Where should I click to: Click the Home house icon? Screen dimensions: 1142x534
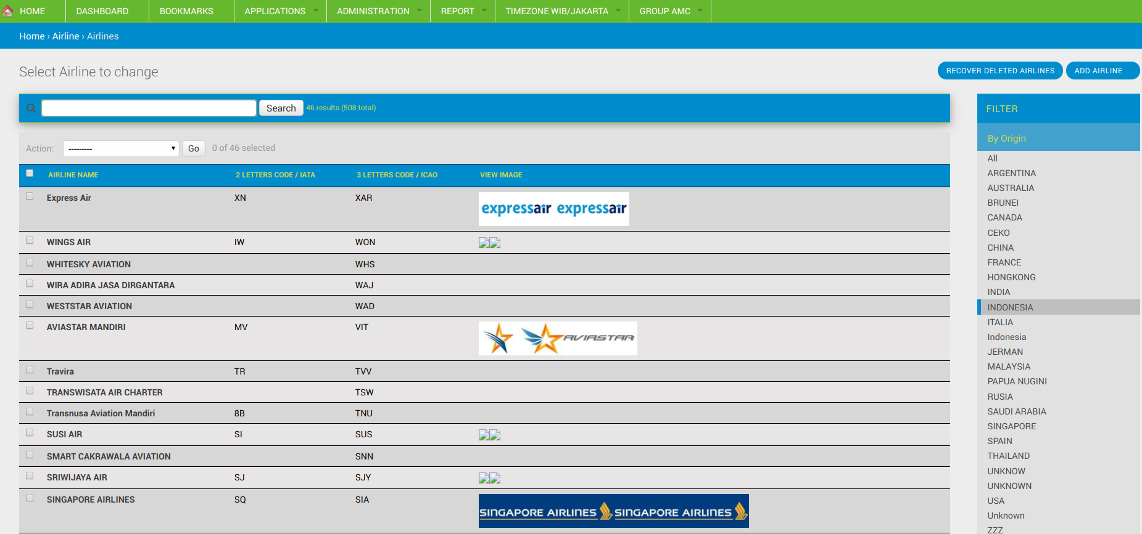8,11
